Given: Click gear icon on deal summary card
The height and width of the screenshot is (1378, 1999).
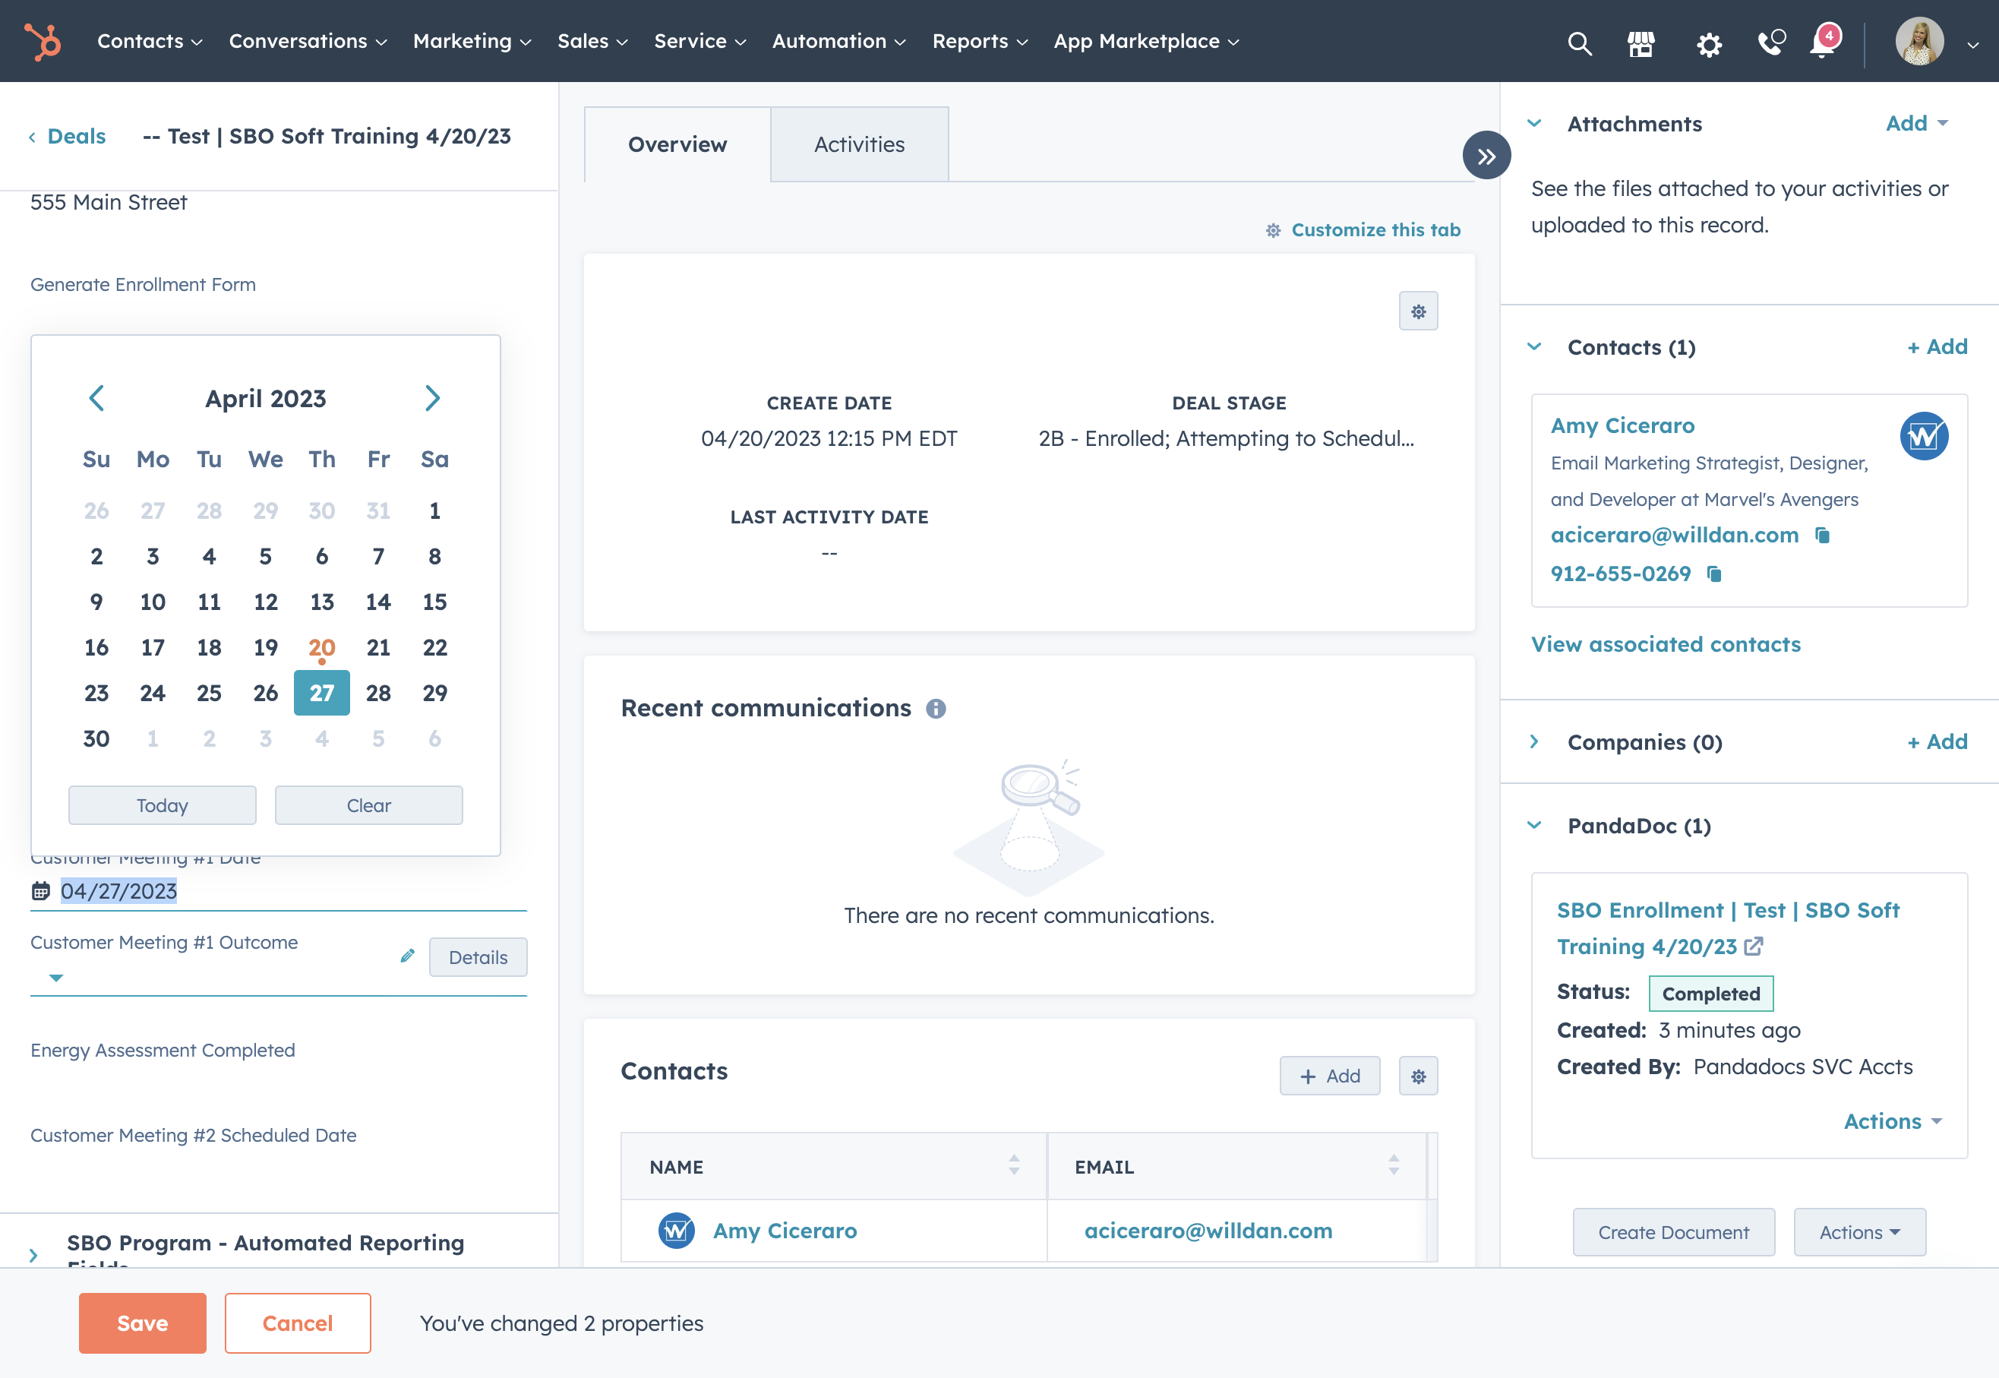Looking at the screenshot, I should pyautogui.click(x=1418, y=311).
